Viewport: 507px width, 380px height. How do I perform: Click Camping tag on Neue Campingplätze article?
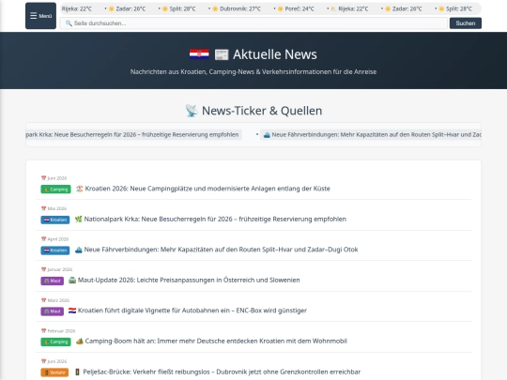[55, 190]
